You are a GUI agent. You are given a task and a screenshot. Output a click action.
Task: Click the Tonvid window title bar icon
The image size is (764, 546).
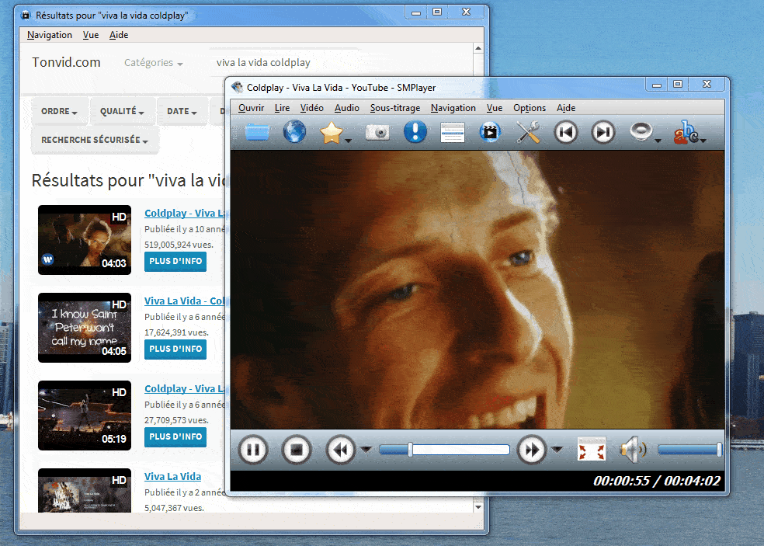tap(26, 16)
